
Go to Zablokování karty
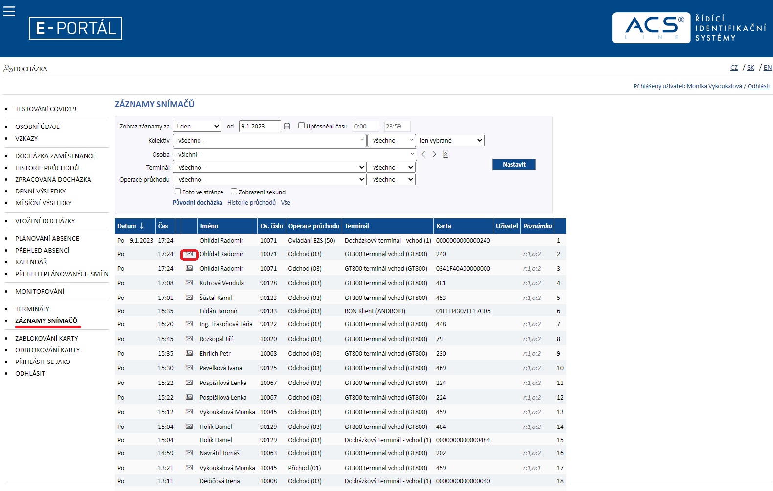47,338
